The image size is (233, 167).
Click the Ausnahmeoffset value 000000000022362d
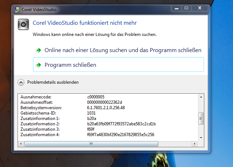click(104, 102)
